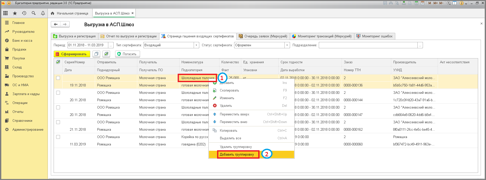Click the yellow Info icon
The height and width of the screenshot is (180, 486).
click(x=462, y=3)
